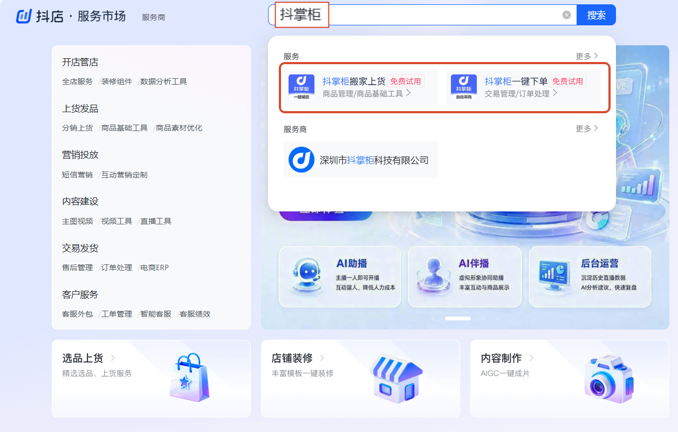678x432 pixels.
Task: Select 商品基础工具 in the sidebar
Action: pyautogui.click(x=125, y=128)
